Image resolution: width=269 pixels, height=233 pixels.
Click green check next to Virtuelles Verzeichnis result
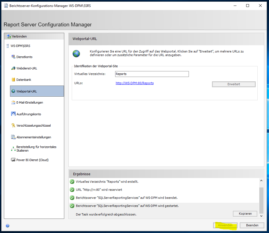coord(72,182)
